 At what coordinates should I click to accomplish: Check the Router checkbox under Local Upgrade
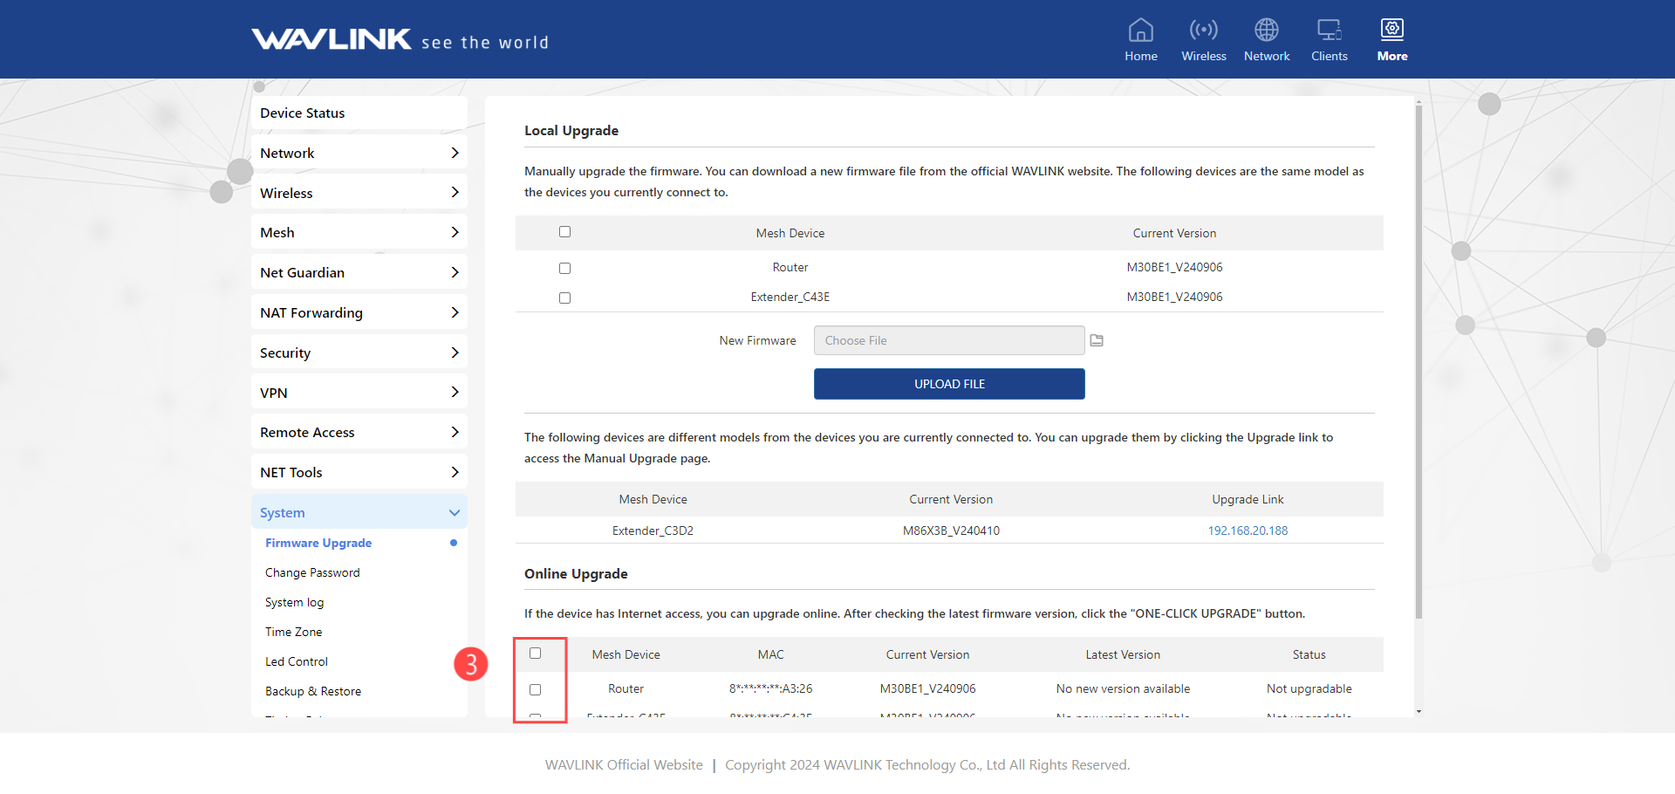pos(564,268)
